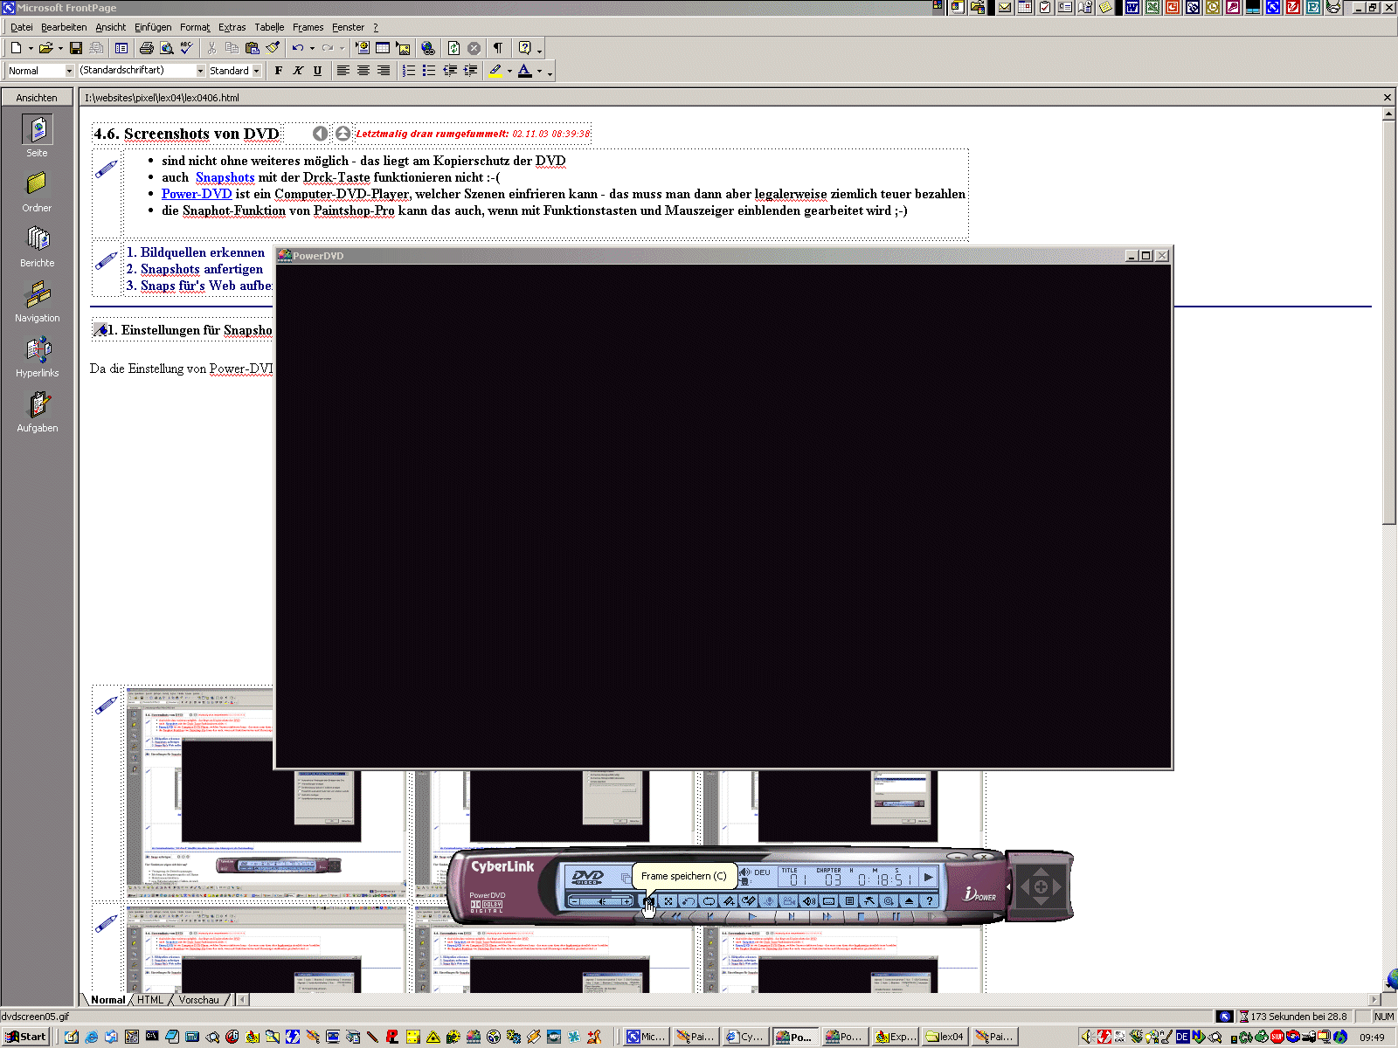Toggle Bold formatting (F)
1398x1048 pixels.
pos(279,71)
